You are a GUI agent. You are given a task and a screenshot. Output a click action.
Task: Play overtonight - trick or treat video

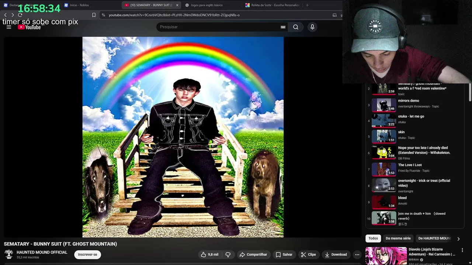click(415, 185)
